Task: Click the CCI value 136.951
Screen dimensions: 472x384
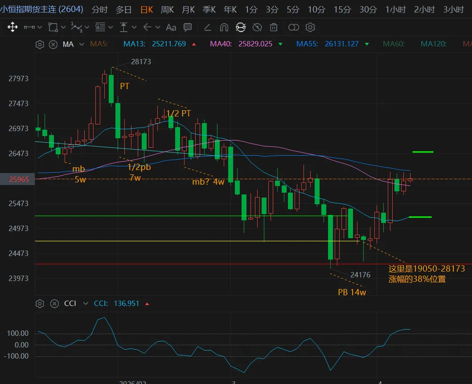Action: point(127,303)
